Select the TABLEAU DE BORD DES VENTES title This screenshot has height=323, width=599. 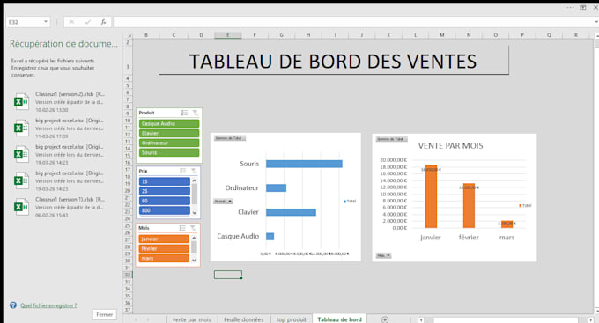(x=333, y=62)
